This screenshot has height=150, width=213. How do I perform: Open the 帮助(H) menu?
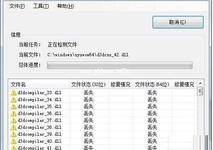coord(65,6)
